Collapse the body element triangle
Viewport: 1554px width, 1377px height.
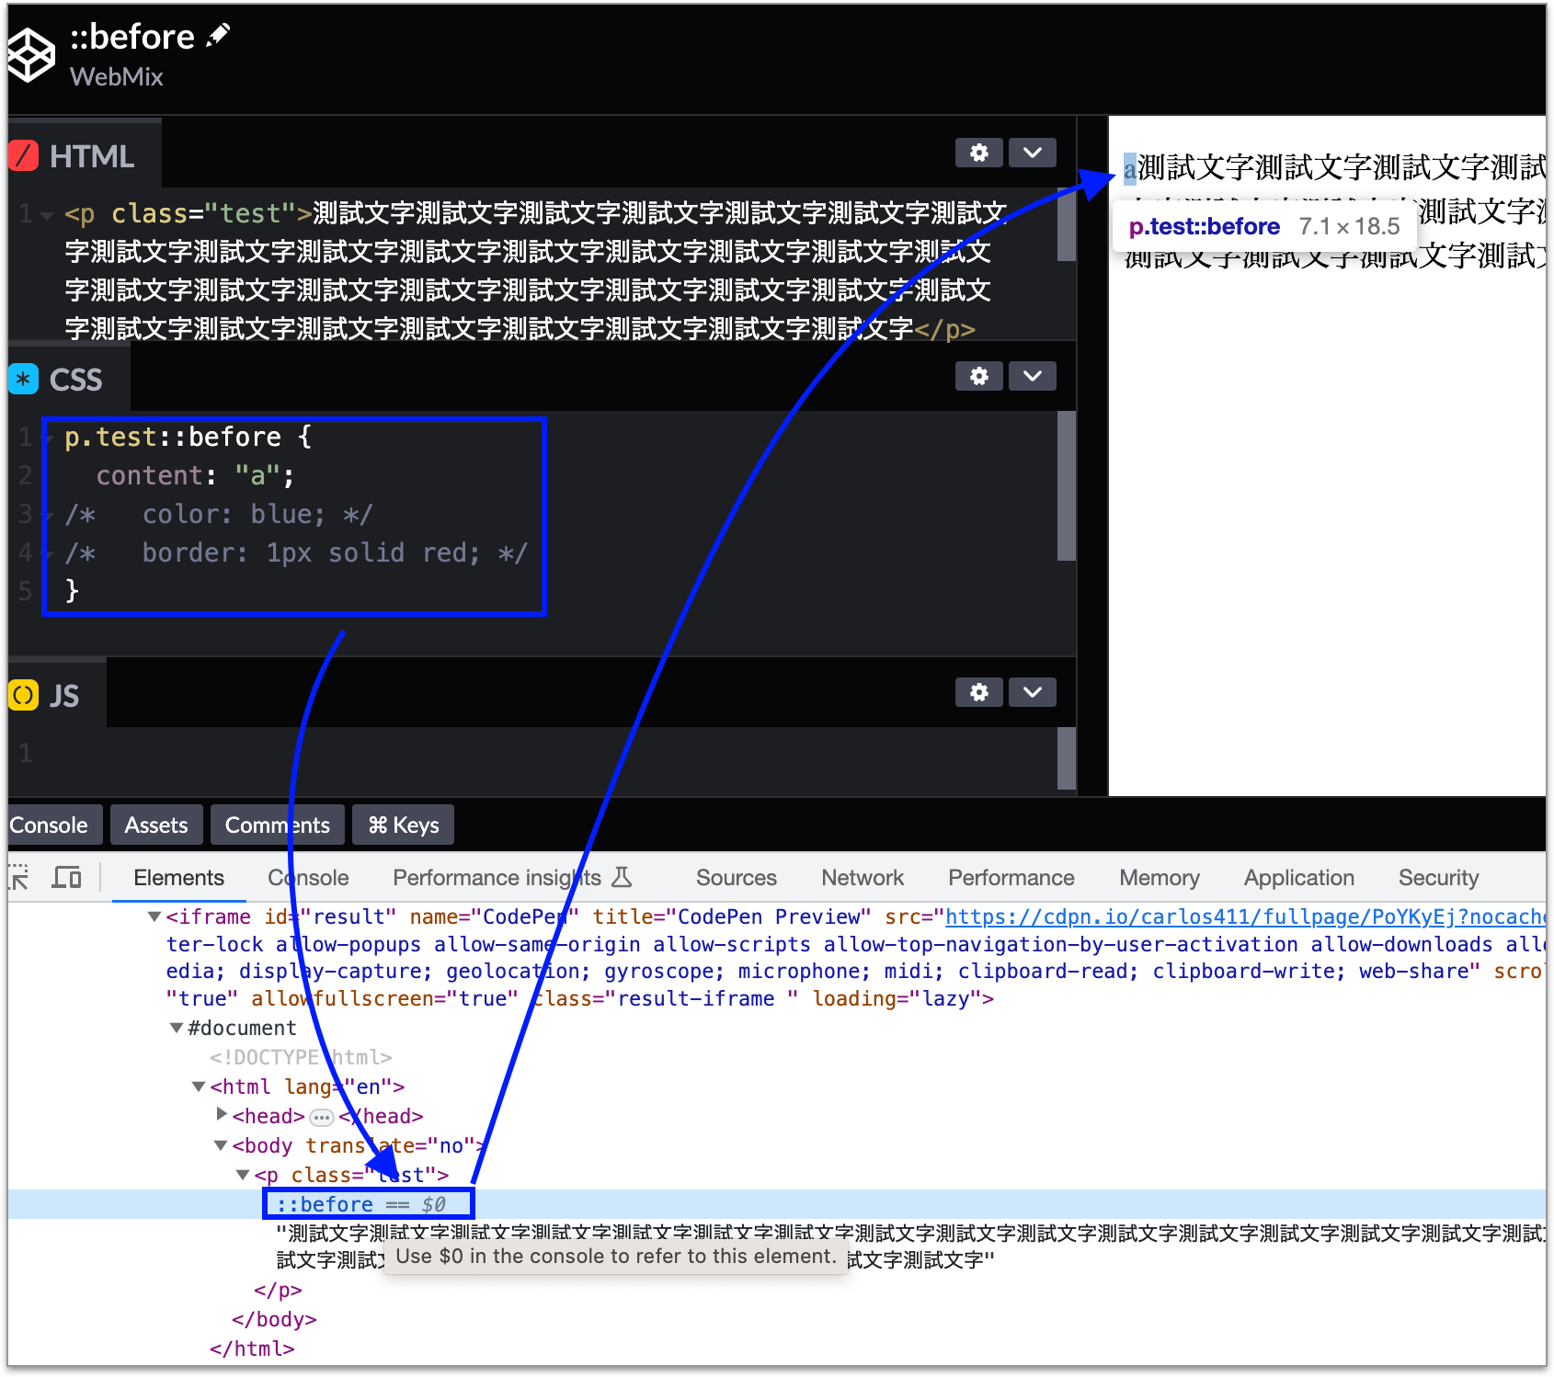[221, 1145]
